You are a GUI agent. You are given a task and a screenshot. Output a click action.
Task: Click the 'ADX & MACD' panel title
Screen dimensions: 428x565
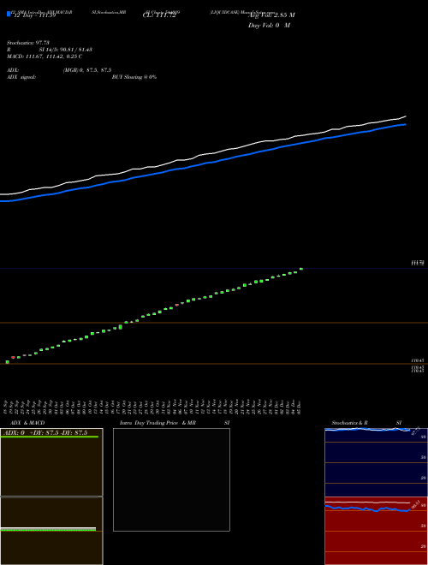pyautogui.click(x=27, y=423)
